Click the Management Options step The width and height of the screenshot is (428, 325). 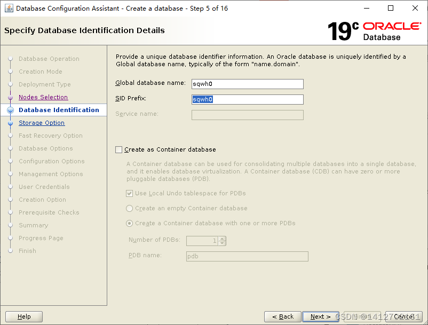tap(51, 174)
